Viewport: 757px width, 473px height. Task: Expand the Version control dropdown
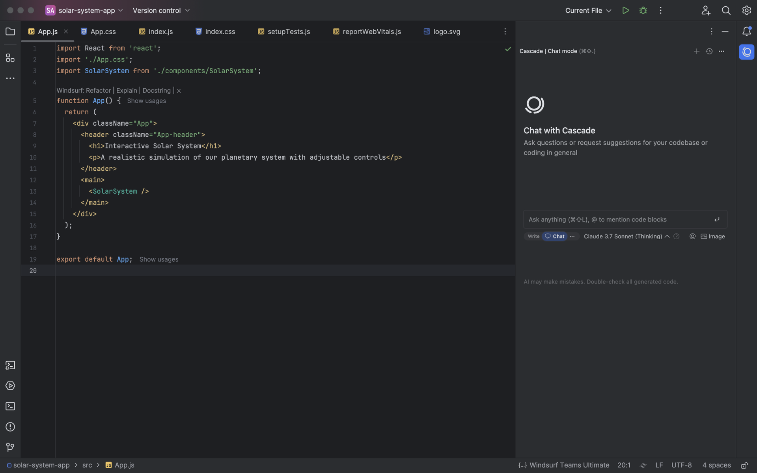tap(161, 10)
